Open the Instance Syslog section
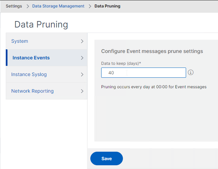218x169 pixels. (x=47, y=74)
